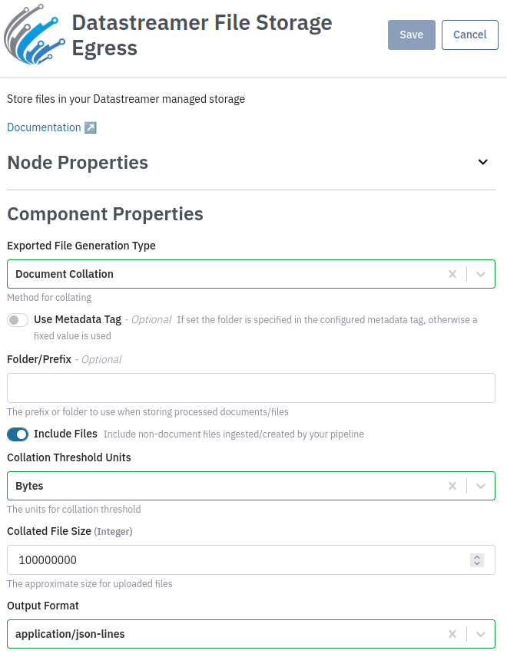Click the Include Files label text
Screen dimensions: 507x657
[x=65, y=434]
